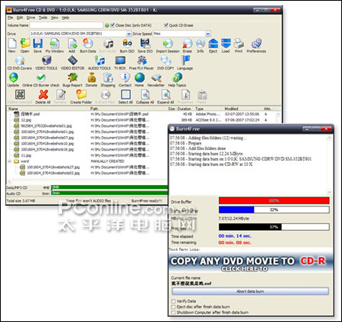This screenshot has width=342, height=322.
Task: Enable Shutdown Computer after finish data burn
Action: click(174, 313)
